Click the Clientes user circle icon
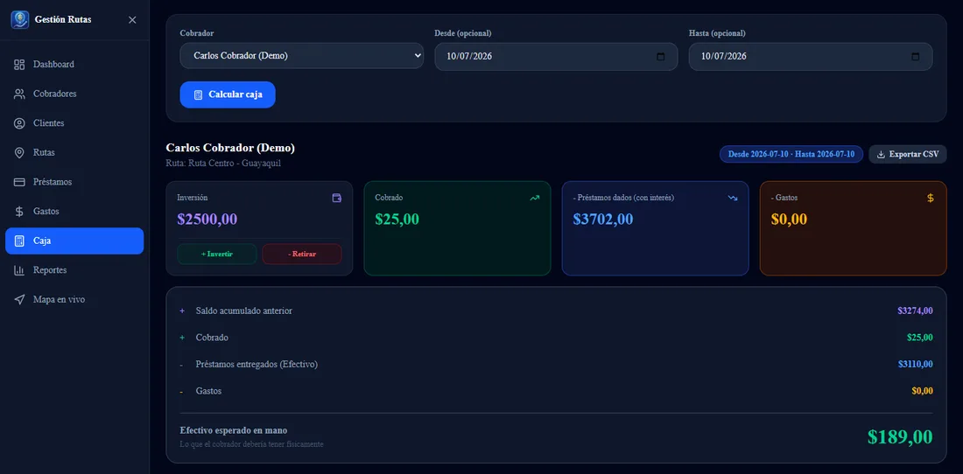 [19, 123]
